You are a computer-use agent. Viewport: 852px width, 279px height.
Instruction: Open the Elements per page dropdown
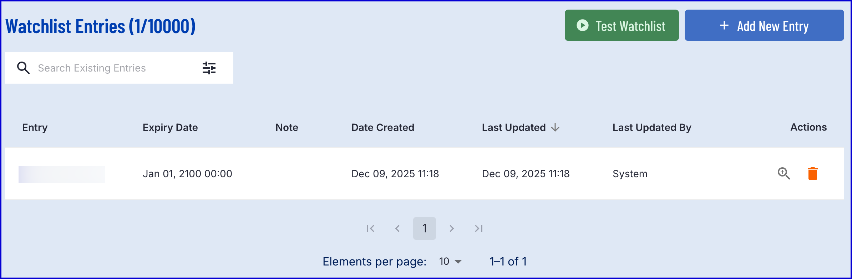click(x=450, y=262)
